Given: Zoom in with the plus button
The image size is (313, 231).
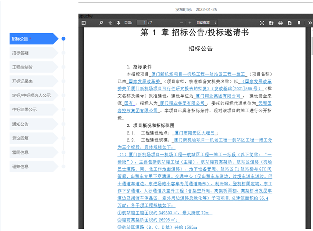Looking at the screenshot, I should pyautogui.click(x=190, y=23).
